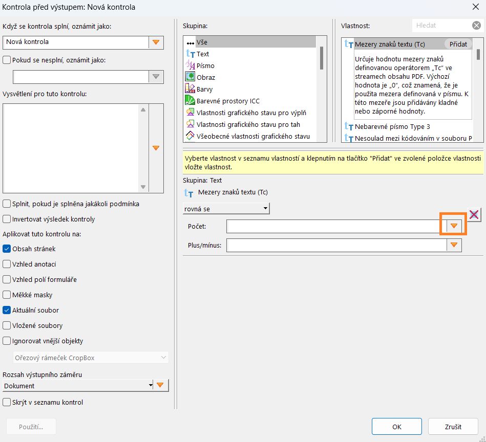
Task: Click the graphic state for fill icon
Action: (x=190, y=112)
